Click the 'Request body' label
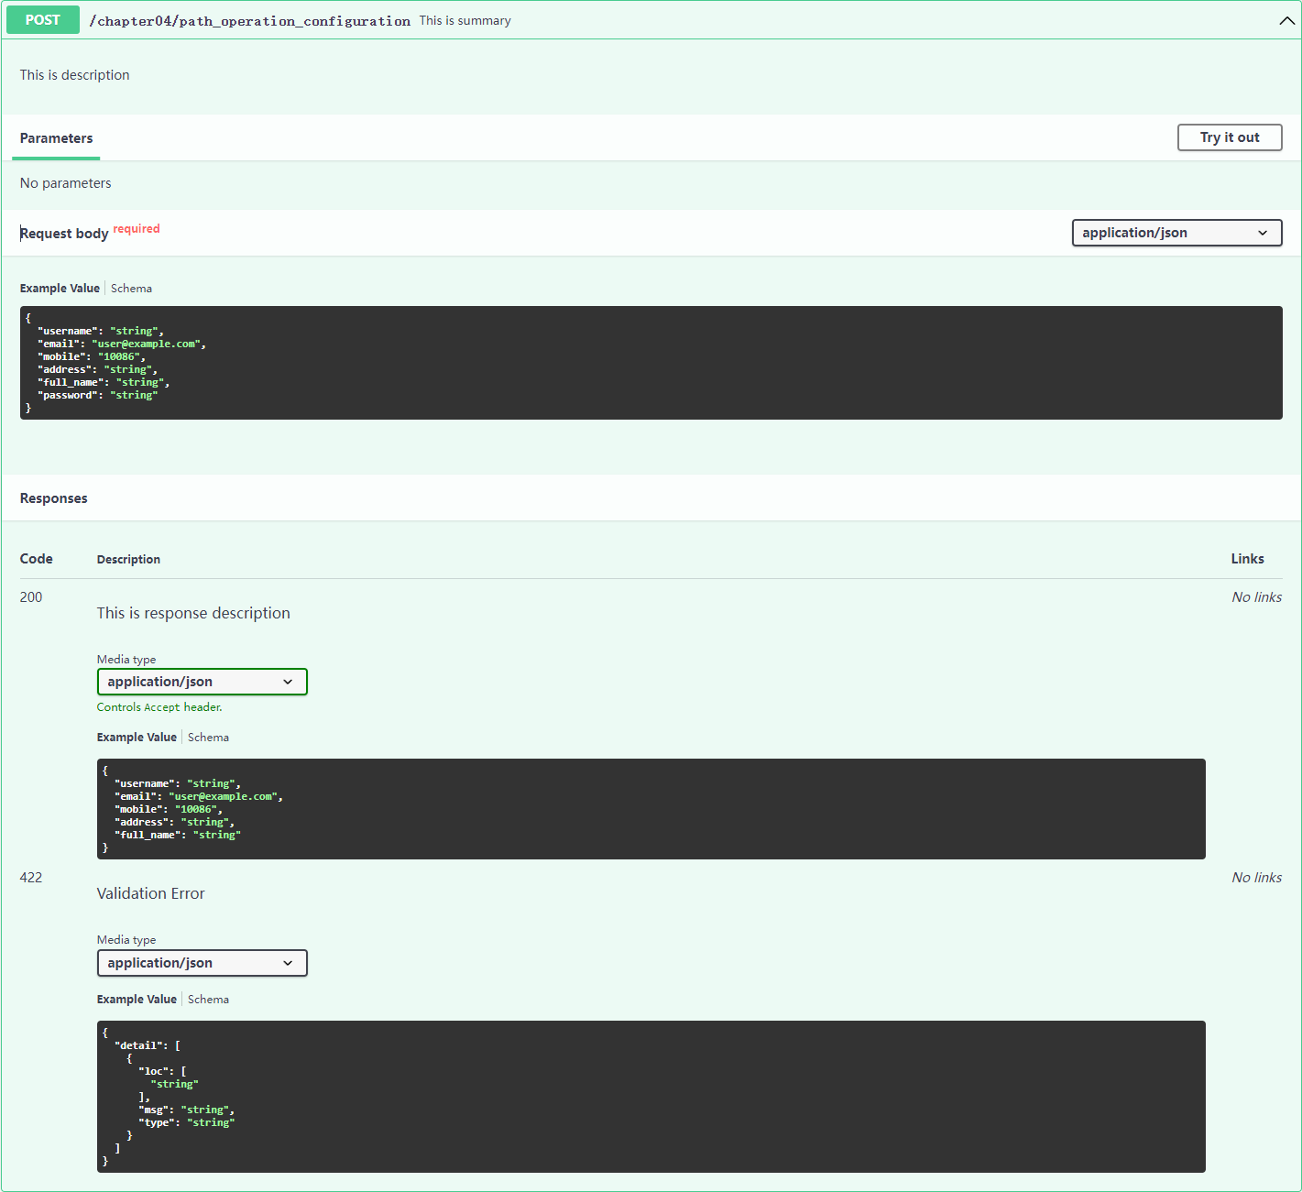 [x=64, y=234]
